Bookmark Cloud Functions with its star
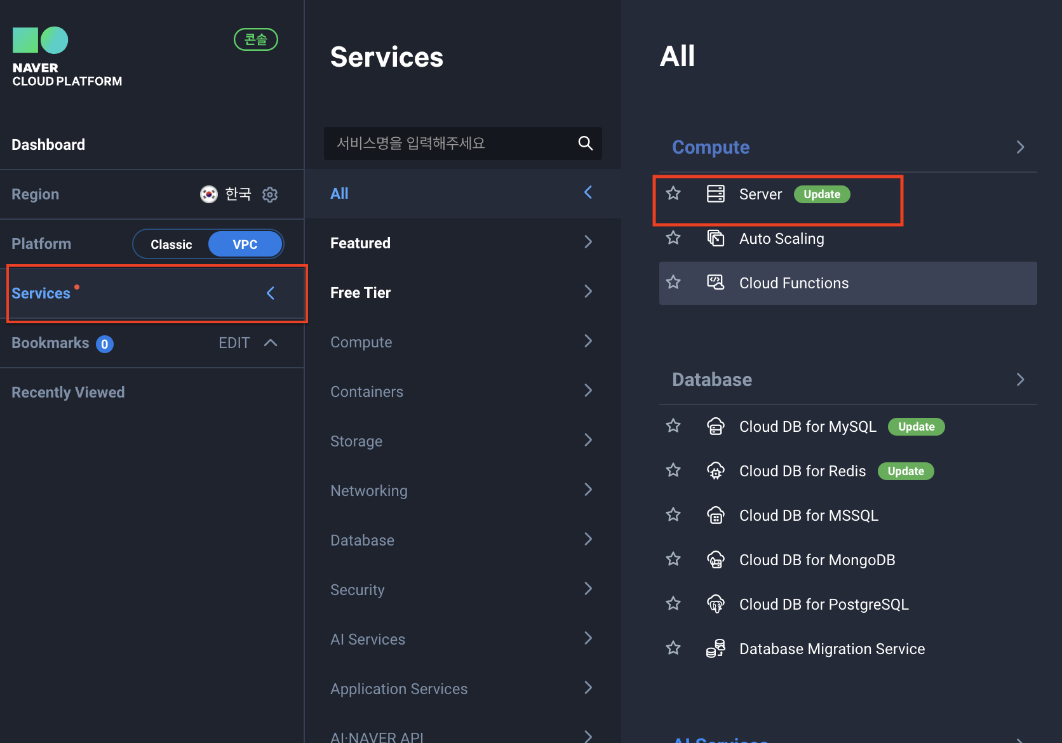Screen dimensions: 1062x743 (673, 282)
